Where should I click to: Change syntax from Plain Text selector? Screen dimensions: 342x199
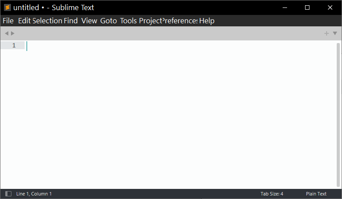[316, 194]
